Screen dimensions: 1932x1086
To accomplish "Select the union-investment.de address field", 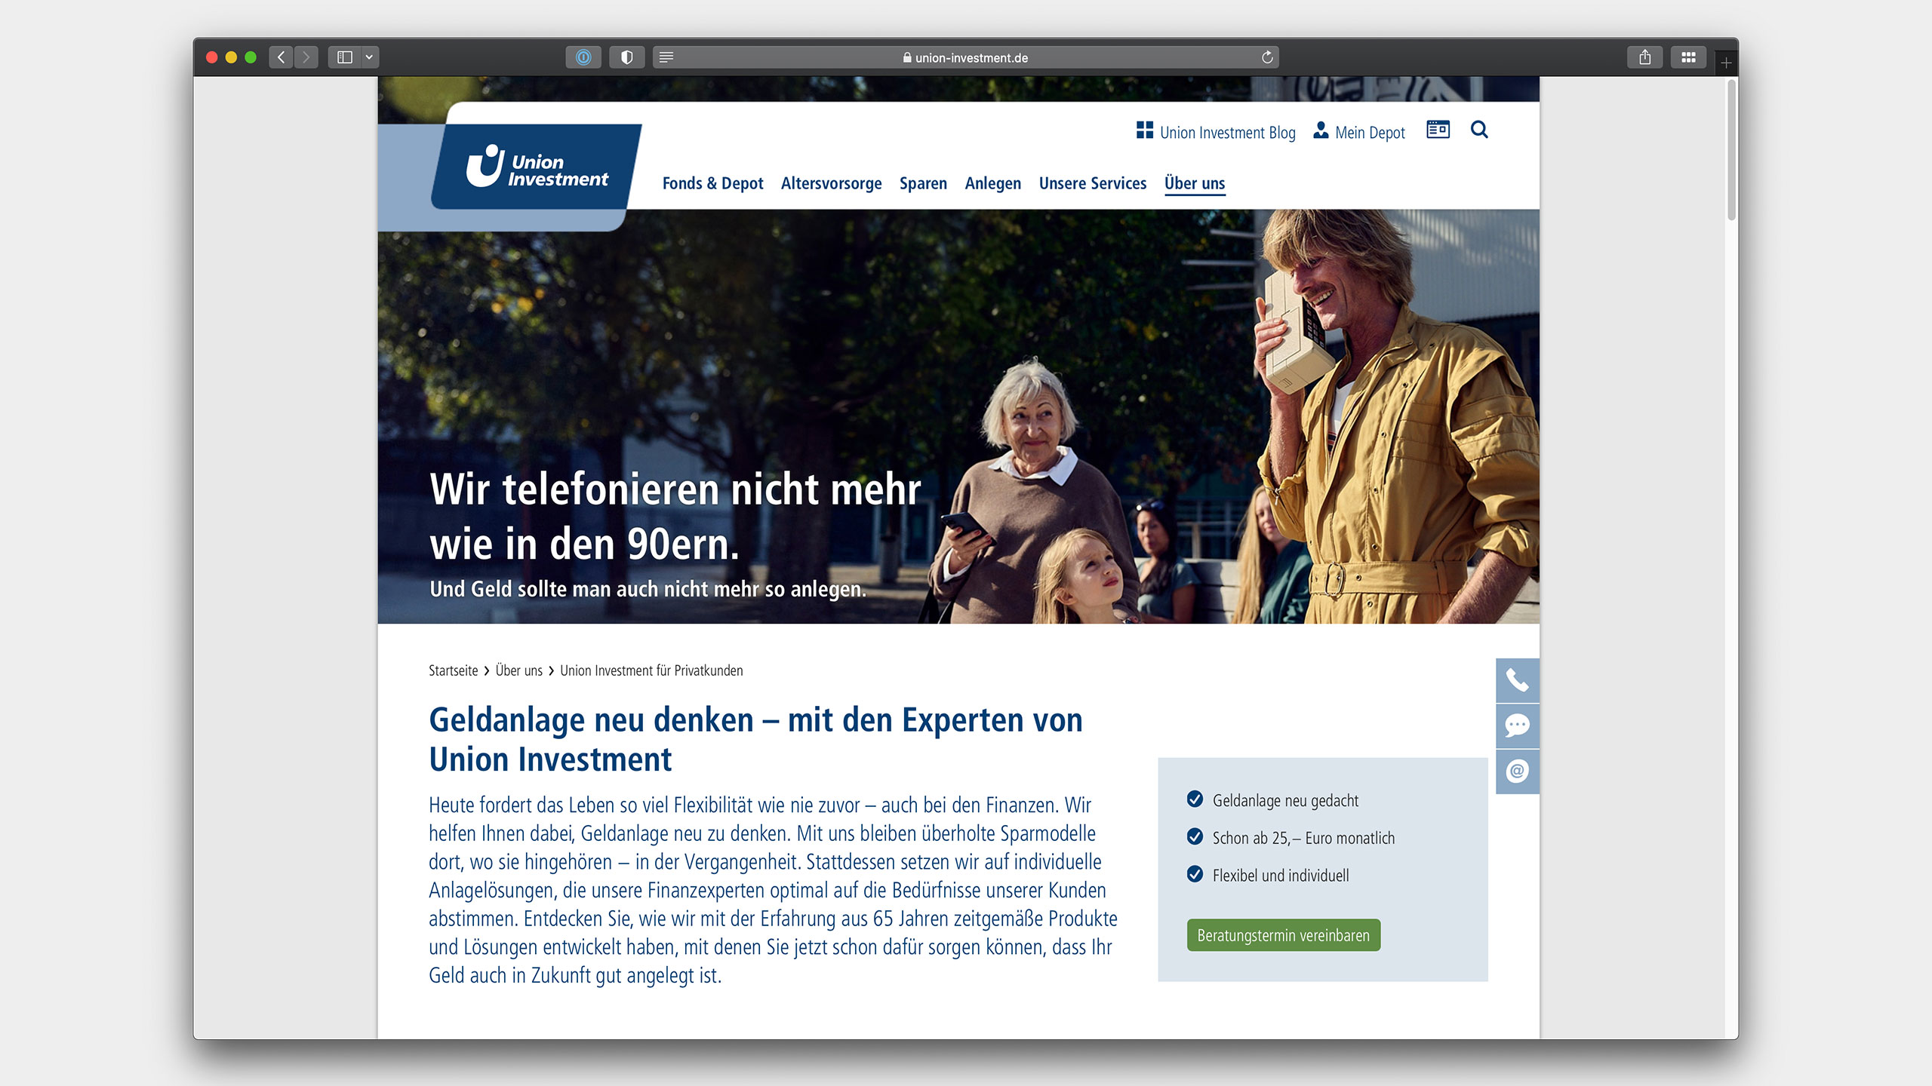I will (x=965, y=57).
